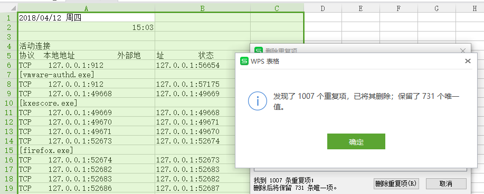Image resolution: width=484 pixels, height=194 pixels.
Task: Confirm the dialog with 确定 button
Action: (356, 141)
